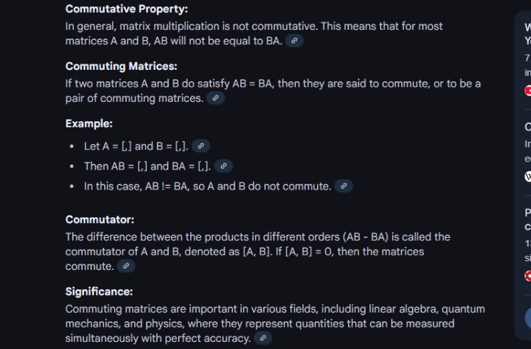Click the YouTube icon on the first source card
531x349 pixels.
[528, 90]
